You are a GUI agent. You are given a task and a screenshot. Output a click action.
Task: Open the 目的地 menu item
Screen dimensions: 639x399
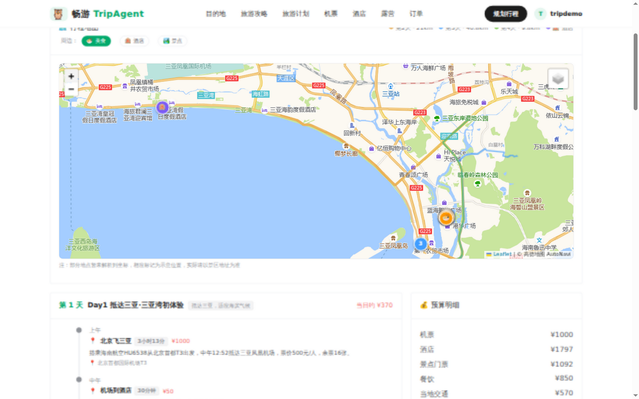point(216,14)
